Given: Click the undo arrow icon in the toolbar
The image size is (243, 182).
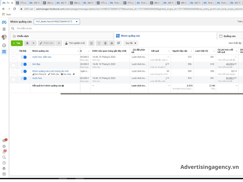Looking at the screenshot, I should click(x=99, y=43).
